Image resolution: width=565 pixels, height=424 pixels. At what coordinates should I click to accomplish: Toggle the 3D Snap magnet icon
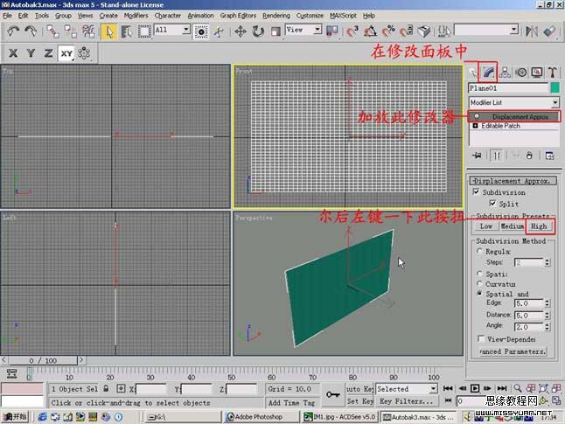(352, 31)
